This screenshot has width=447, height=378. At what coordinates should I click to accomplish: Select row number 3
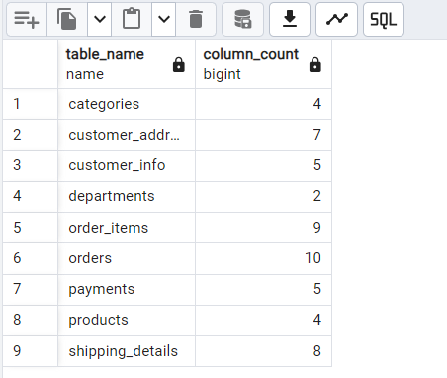coord(31,165)
